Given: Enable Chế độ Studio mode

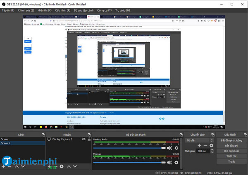Looking at the screenshot, I should (231, 151).
